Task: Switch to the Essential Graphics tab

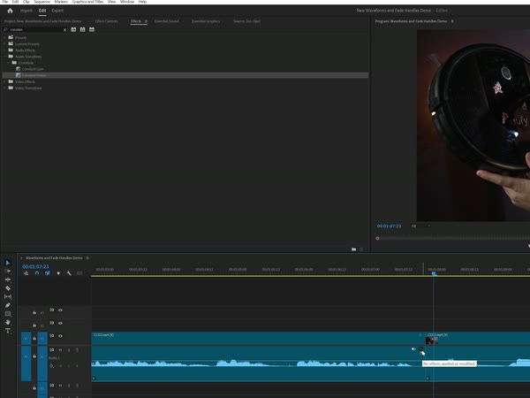Action: click(x=206, y=21)
